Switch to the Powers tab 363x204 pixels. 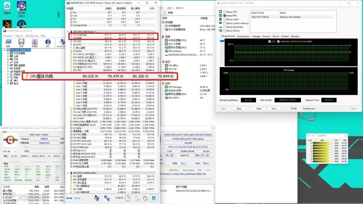click(266, 37)
